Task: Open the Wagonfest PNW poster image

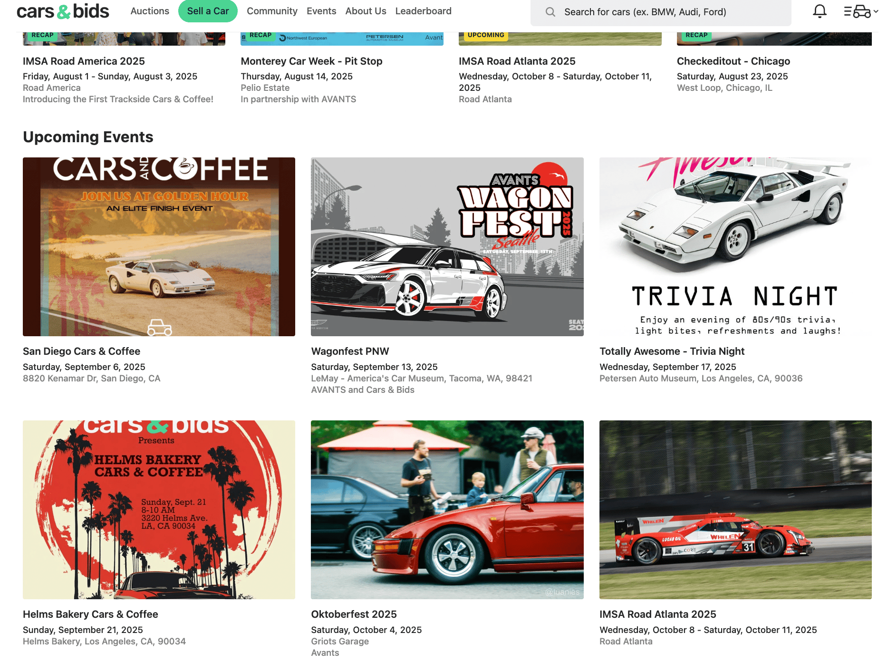Action: (x=447, y=247)
